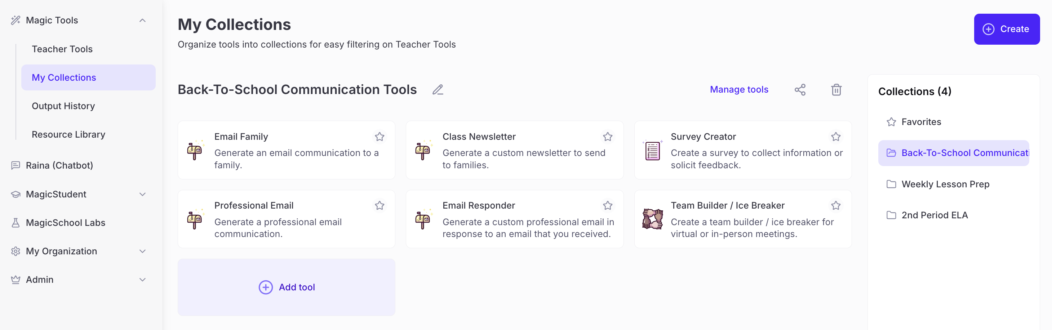Select My Collections in sidebar
Viewport: 1052px width, 330px height.
[88, 77]
